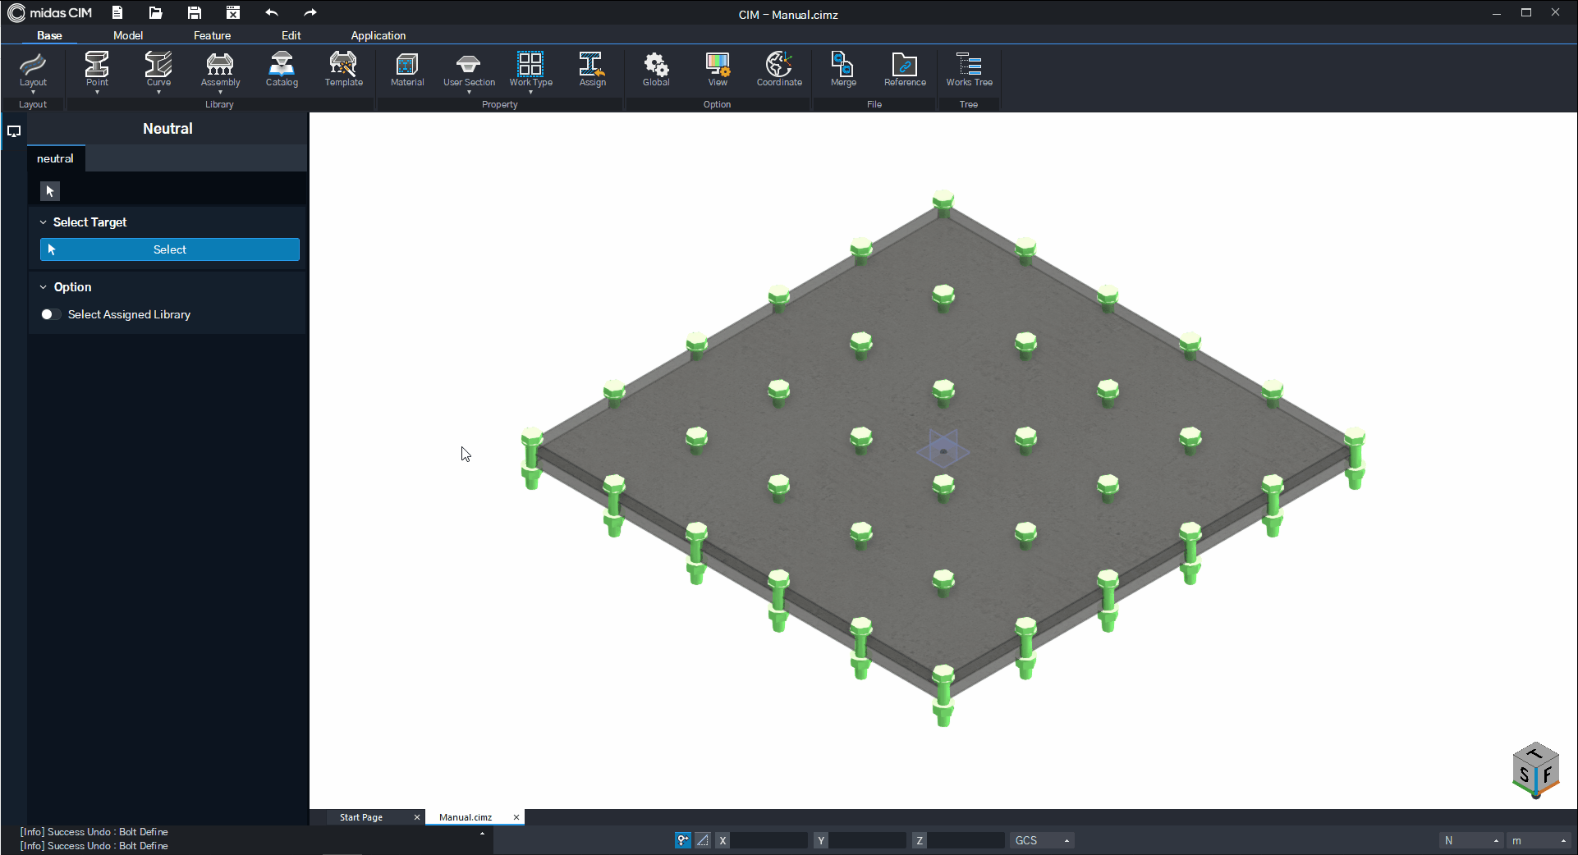Collapse the Option section
This screenshot has height=855, width=1578.
[44, 287]
